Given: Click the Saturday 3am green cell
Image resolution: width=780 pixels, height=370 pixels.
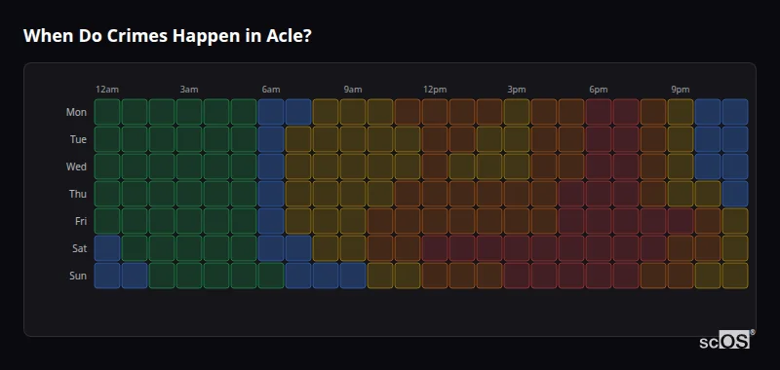Looking at the screenshot, I should click(x=189, y=248).
